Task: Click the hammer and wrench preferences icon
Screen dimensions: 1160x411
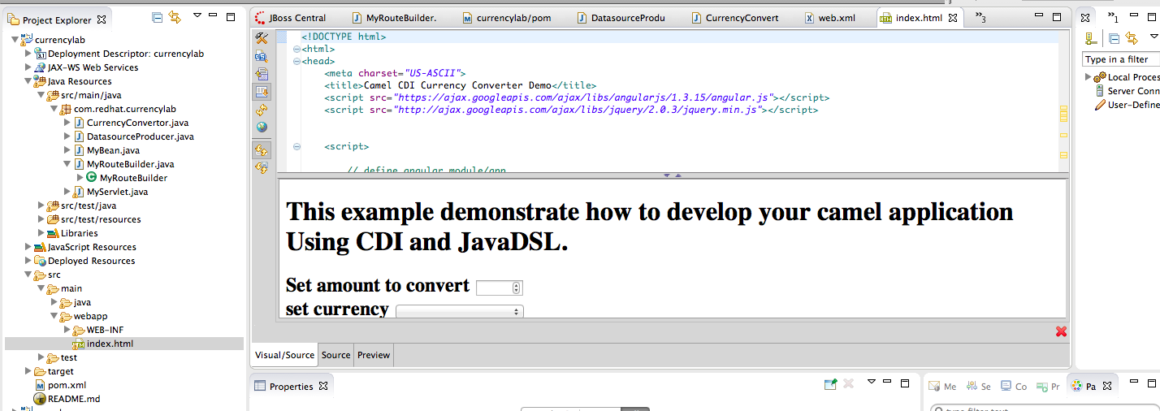Action: pos(262,38)
